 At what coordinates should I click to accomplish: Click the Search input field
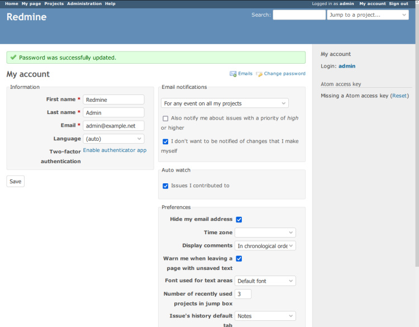pyautogui.click(x=299, y=15)
